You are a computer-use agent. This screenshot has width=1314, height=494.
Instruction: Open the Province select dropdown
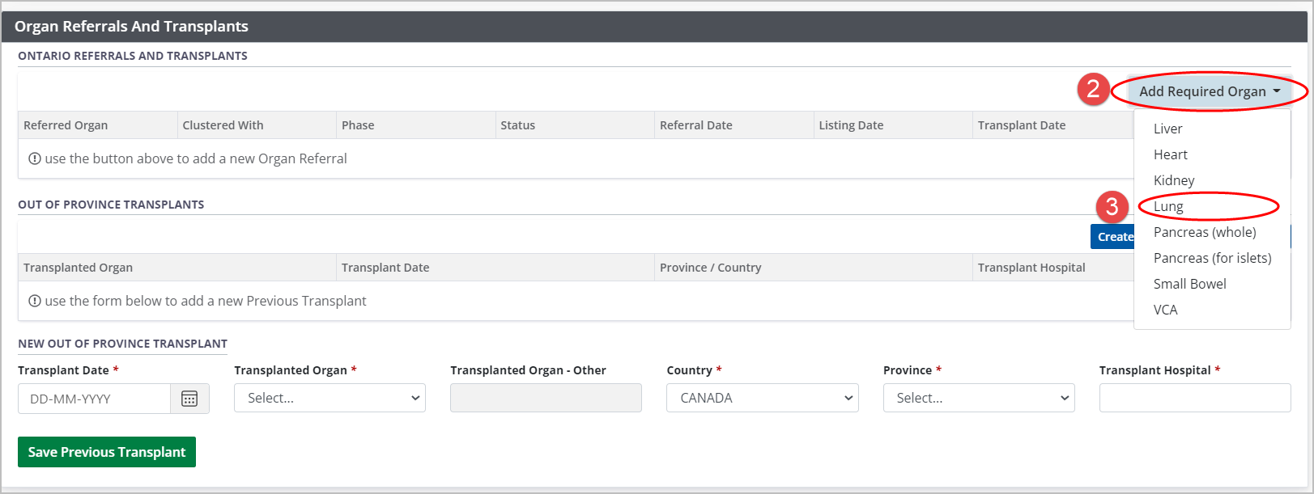(978, 398)
